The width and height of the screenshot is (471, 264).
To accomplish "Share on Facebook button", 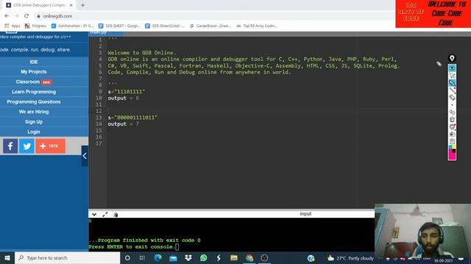I will point(10,146).
